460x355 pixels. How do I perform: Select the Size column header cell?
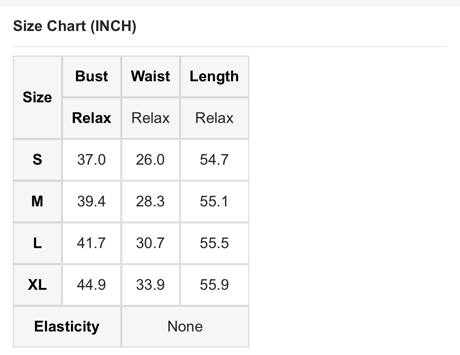click(x=37, y=97)
